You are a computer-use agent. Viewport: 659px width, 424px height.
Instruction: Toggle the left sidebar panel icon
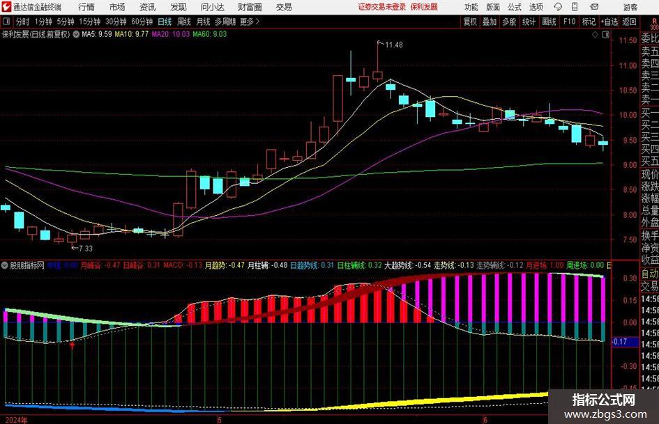coord(6,22)
